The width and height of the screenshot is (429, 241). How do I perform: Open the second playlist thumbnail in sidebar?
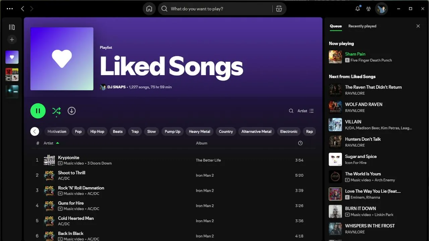12,74
